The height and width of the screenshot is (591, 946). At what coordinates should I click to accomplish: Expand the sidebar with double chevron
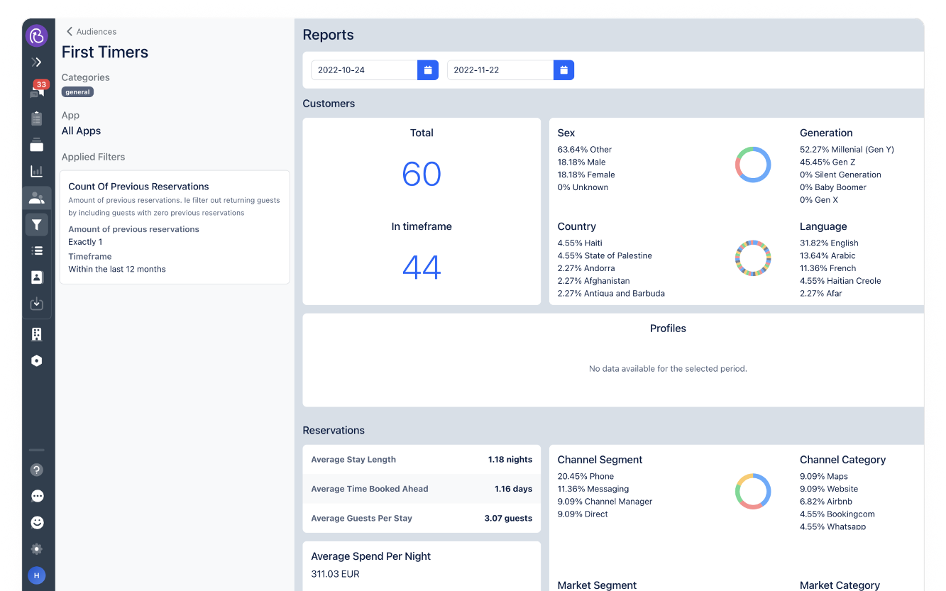coord(37,62)
